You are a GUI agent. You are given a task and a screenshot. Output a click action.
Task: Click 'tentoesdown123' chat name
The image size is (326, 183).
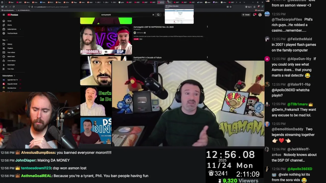tap(36, 168)
